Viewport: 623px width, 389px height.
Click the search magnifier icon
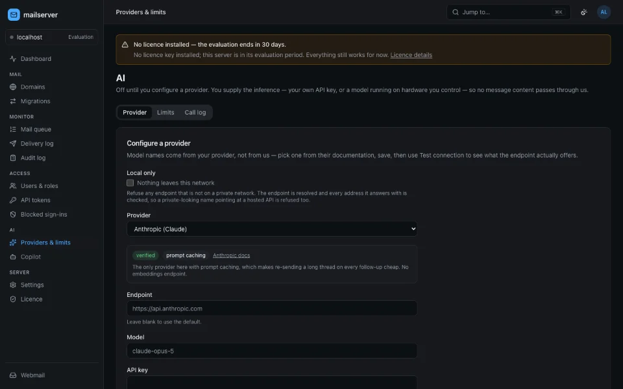pyautogui.click(x=456, y=12)
